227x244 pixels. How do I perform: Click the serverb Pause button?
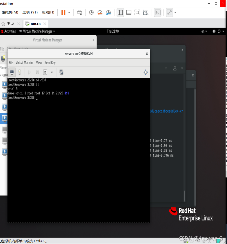(37, 72)
